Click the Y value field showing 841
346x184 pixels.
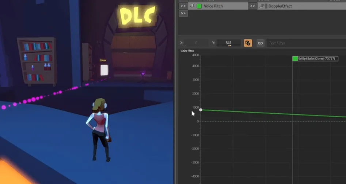pyautogui.click(x=228, y=43)
